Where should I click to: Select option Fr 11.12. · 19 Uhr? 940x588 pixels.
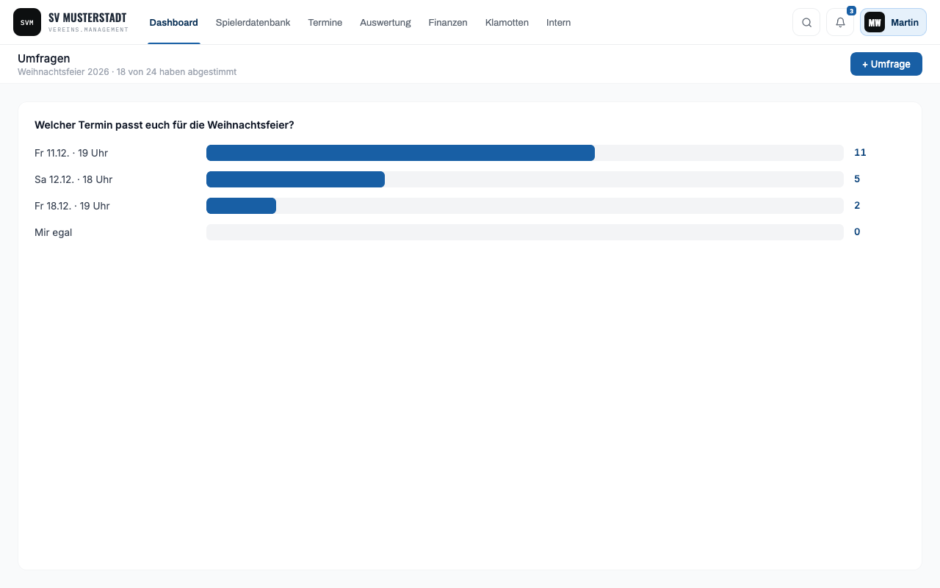[x=71, y=153]
